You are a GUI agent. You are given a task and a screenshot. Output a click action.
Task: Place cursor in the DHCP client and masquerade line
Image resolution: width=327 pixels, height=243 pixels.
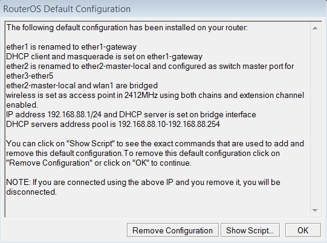pos(105,57)
